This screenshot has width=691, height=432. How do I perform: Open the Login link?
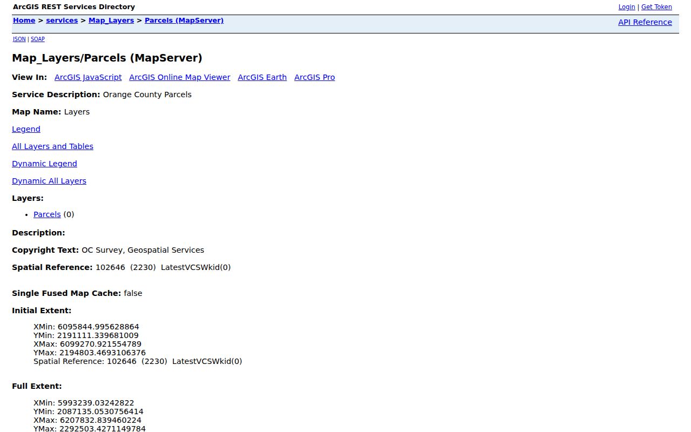(627, 7)
